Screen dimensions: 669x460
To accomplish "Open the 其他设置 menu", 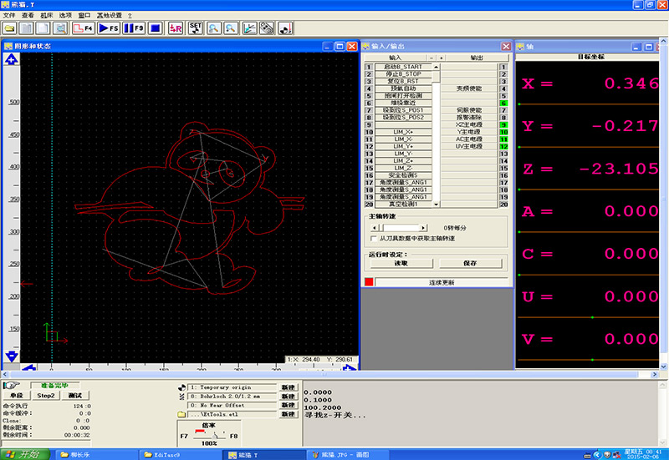I will (x=110, y=15).
